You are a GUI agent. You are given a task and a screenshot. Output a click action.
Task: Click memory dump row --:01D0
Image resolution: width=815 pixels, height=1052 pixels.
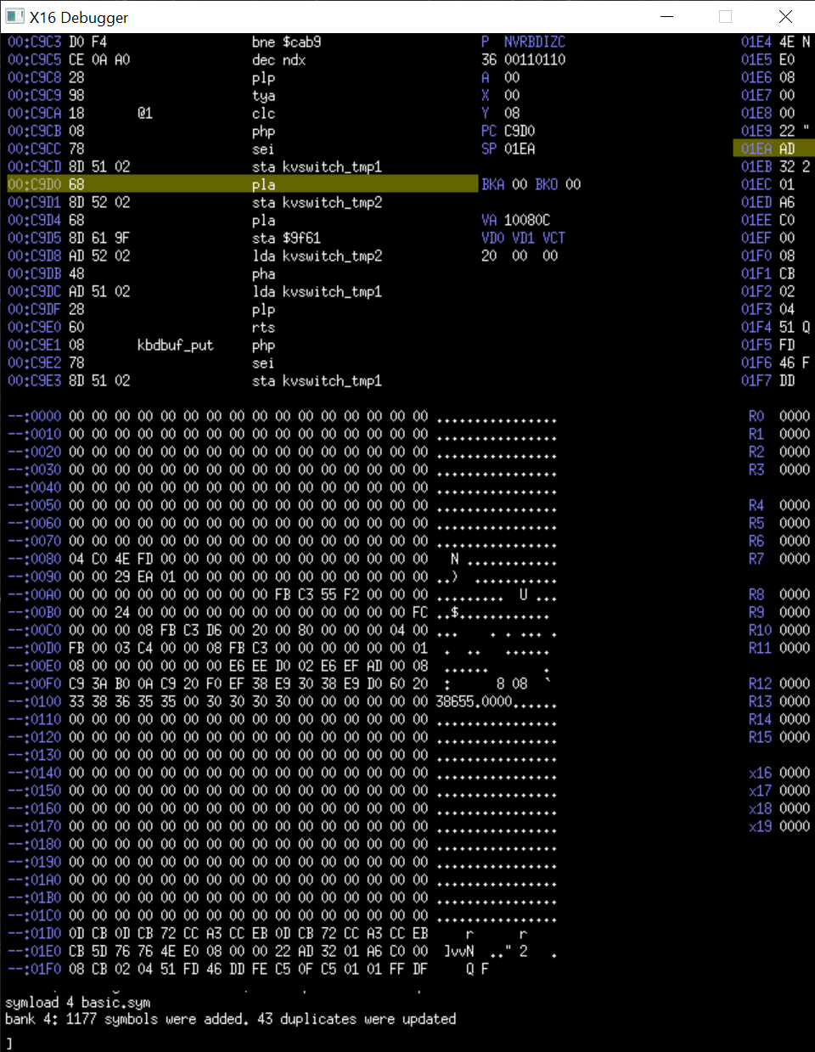tap(282, 933)
